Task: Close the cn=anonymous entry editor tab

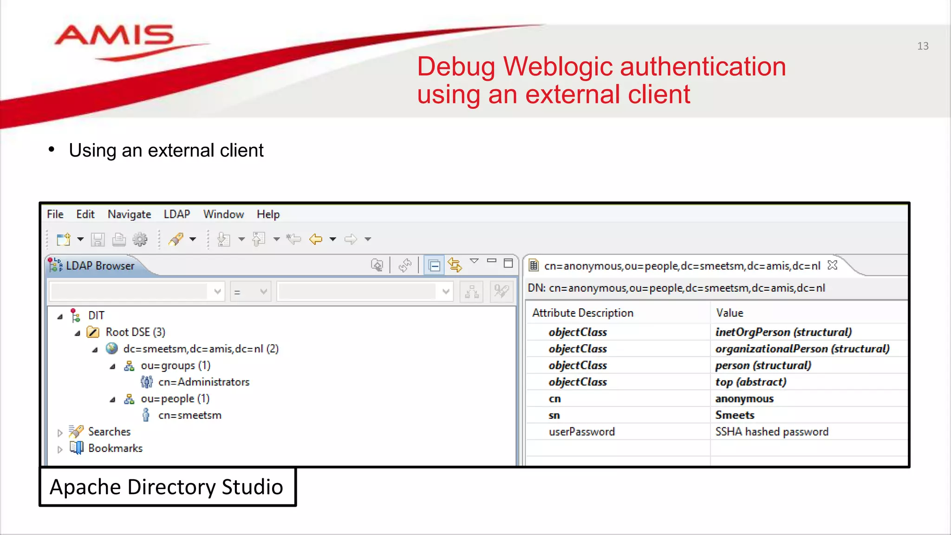Action: [x=833, y=265]
